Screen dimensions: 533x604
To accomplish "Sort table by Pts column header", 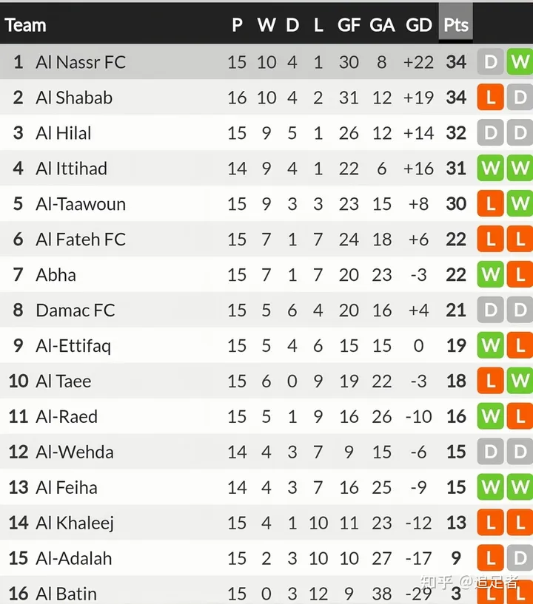I will 456,25.
